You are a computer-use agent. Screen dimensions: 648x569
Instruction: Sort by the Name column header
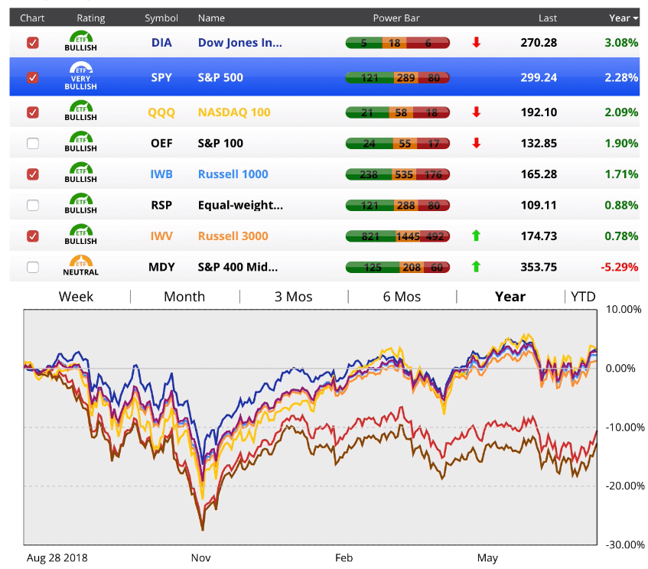(x=211, y=18)
